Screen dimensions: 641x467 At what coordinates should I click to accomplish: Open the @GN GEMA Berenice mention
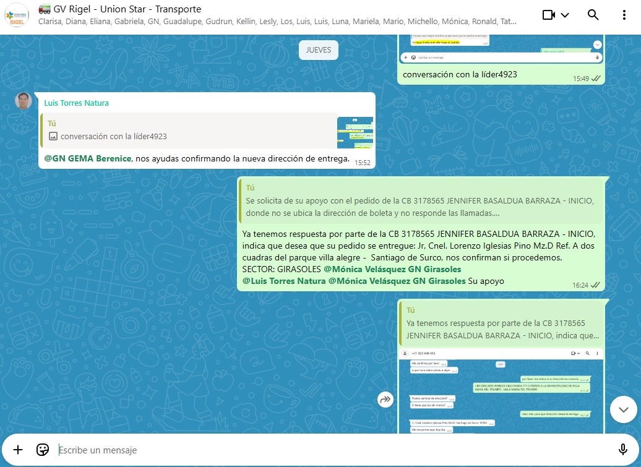(x=87, y=158)
